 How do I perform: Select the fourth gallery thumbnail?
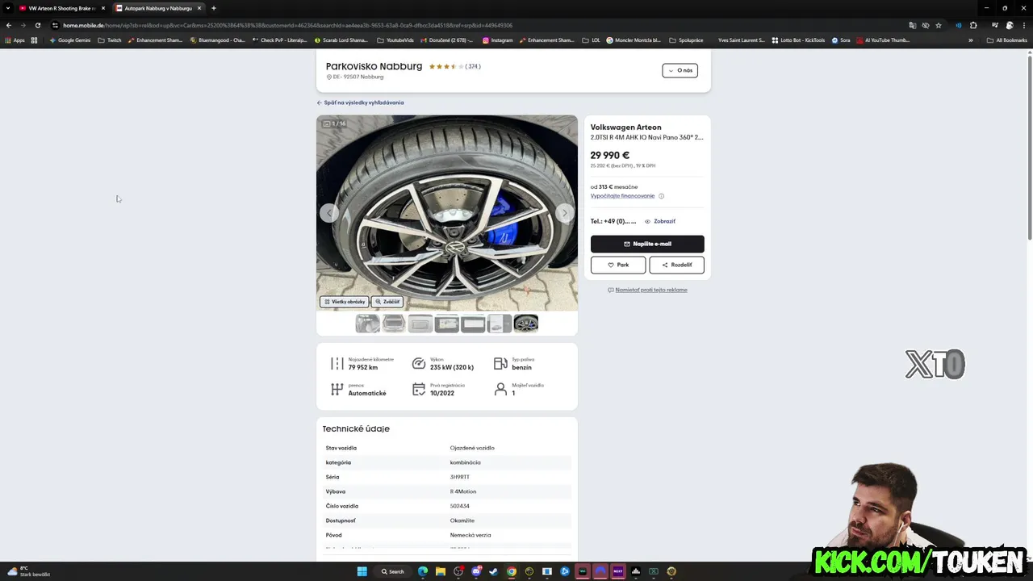[x=446, y=324]
